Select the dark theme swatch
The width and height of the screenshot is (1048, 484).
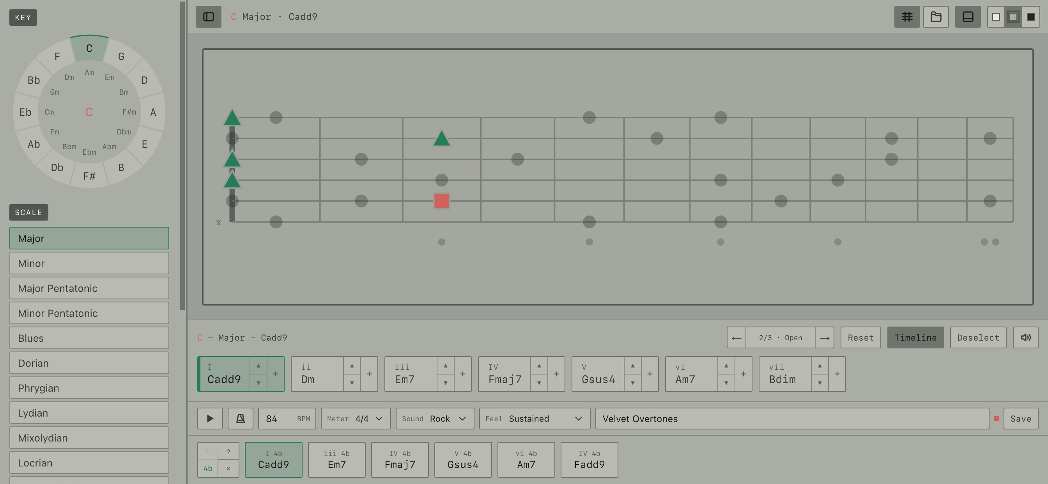1030,17
